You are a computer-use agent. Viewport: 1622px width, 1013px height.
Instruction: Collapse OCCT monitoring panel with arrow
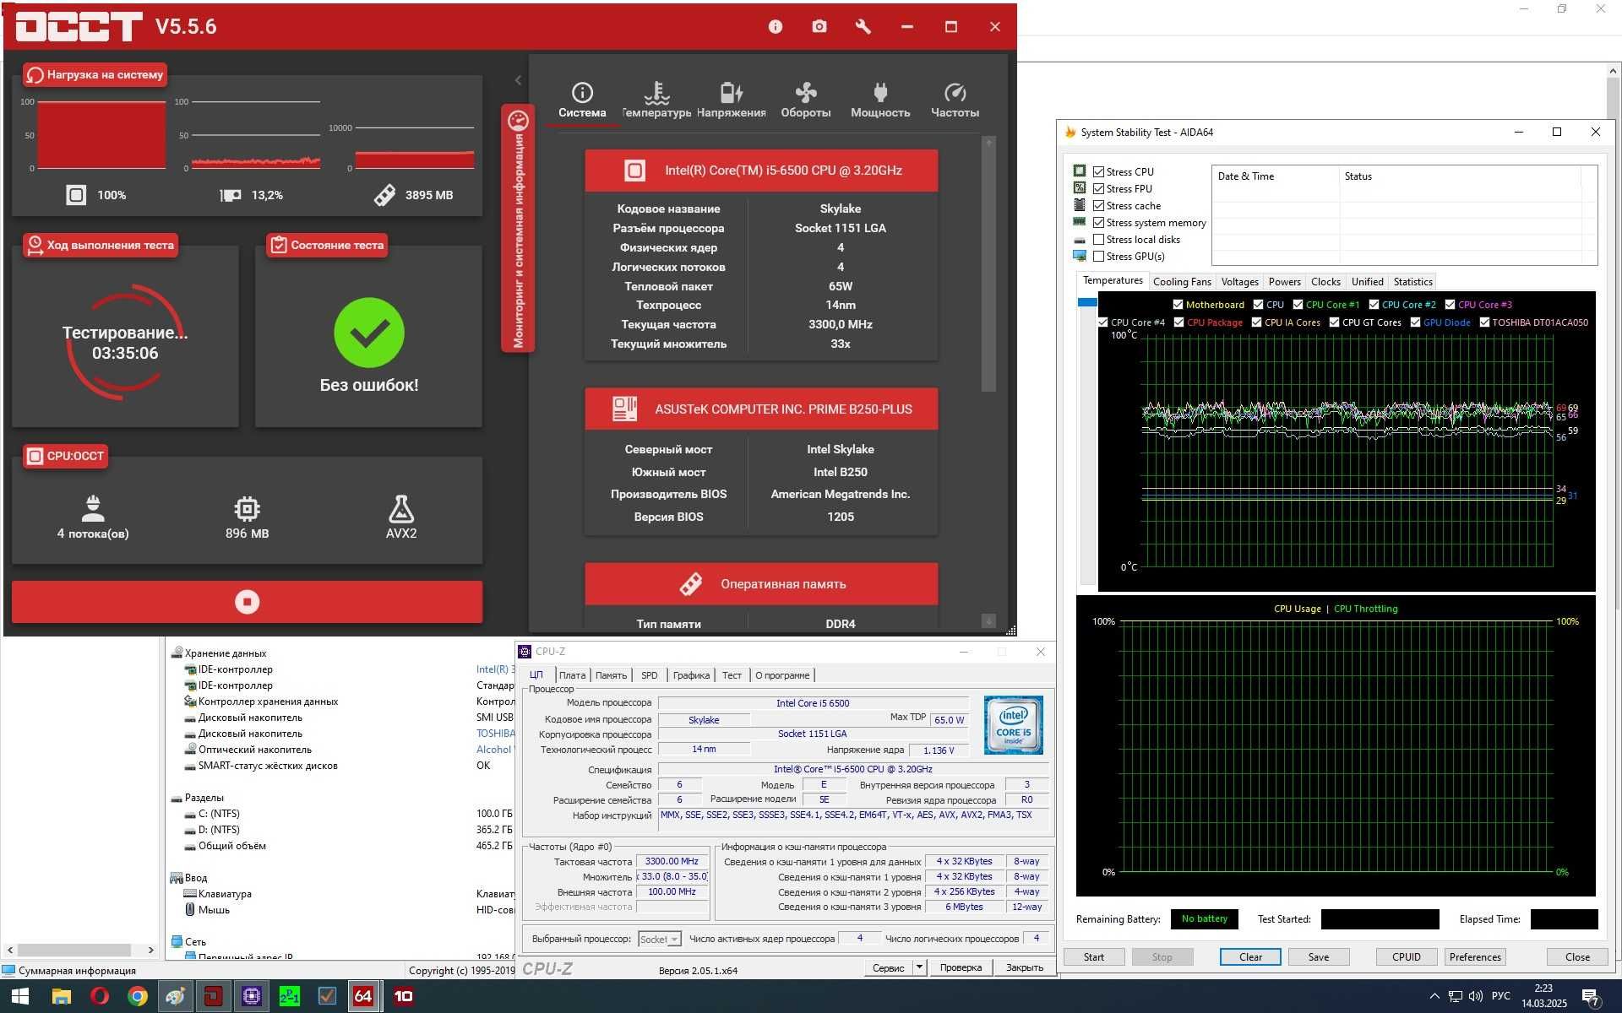518,80
